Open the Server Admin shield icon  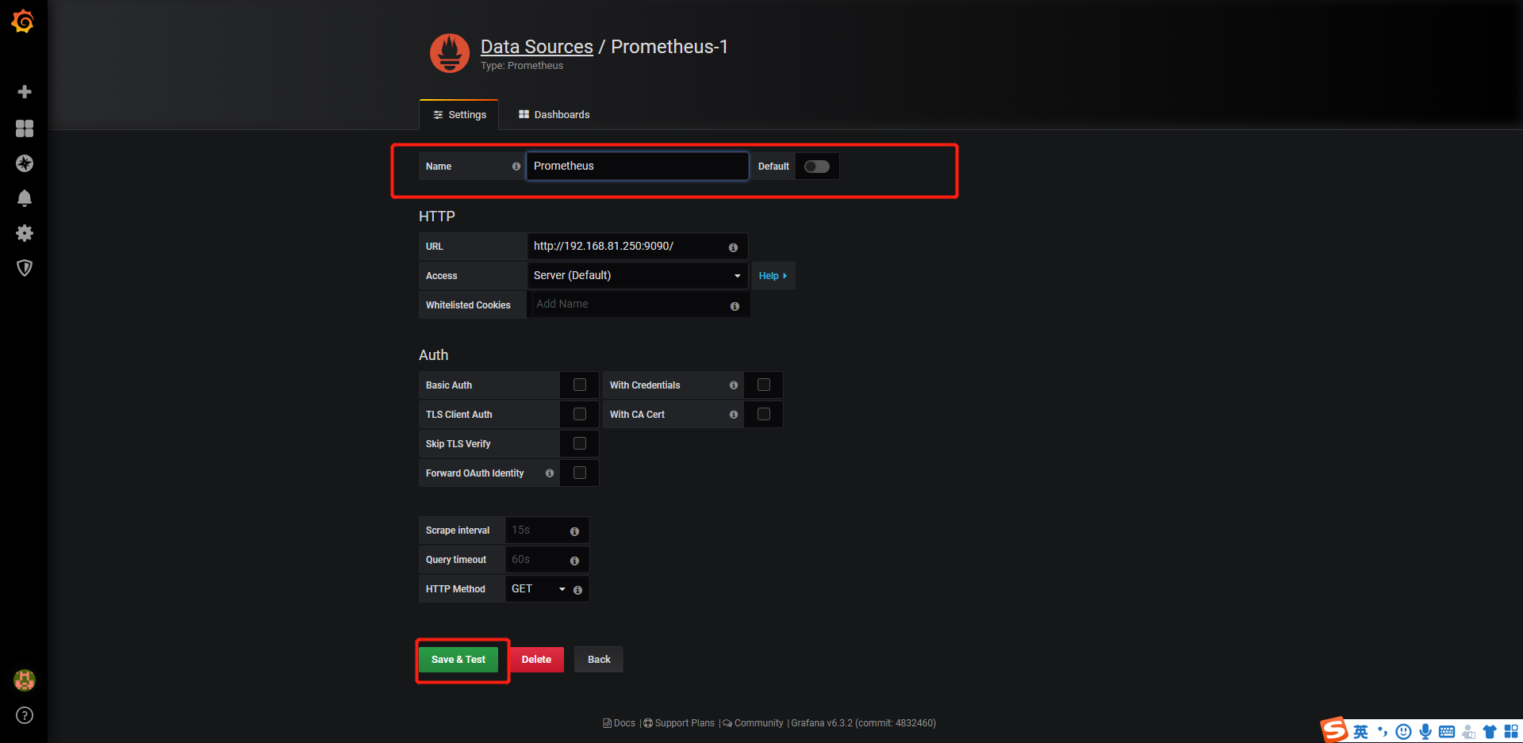coord(25,268)
